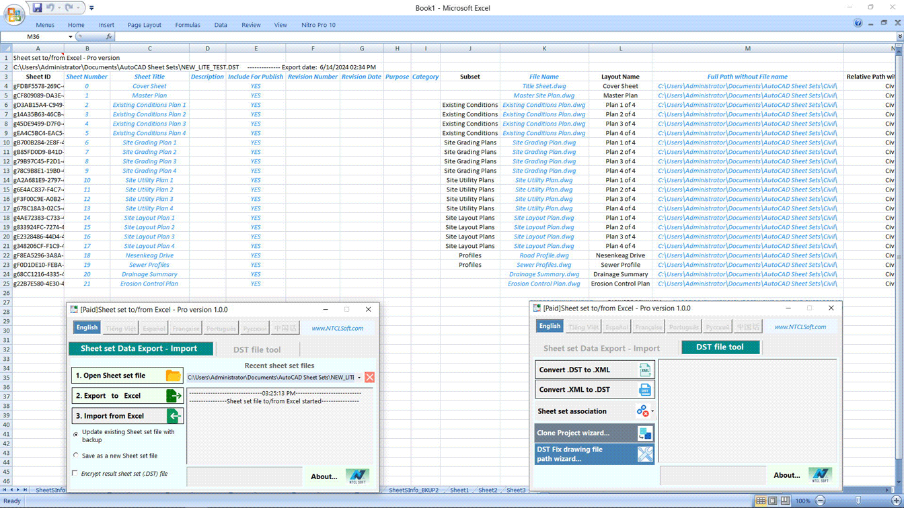Click Convert .DST to .XML button
The height and width of the screenshot is (508, 904).
[x=595, y=370]
